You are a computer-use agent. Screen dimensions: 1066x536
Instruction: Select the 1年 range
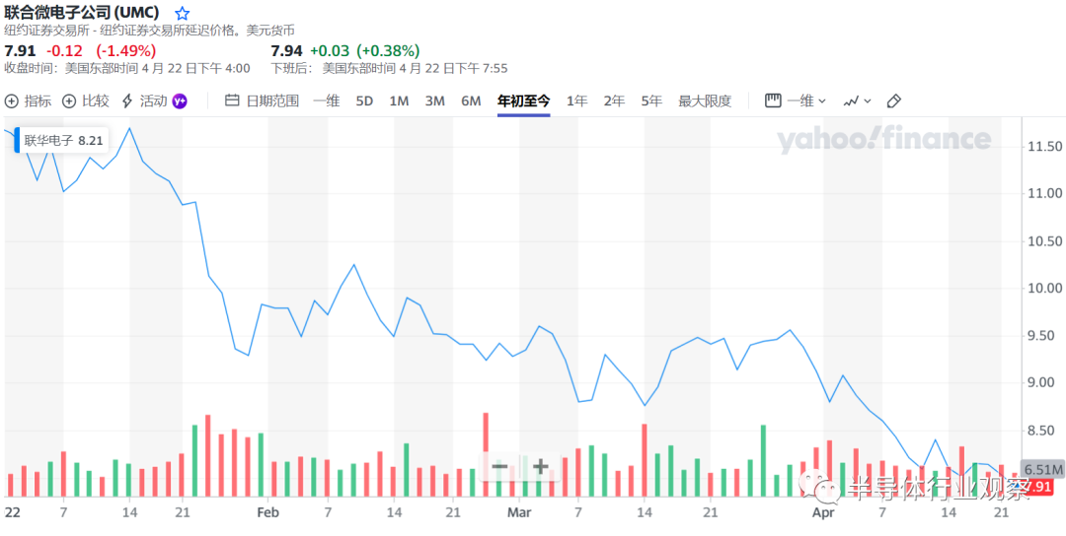tap(576, 101)
